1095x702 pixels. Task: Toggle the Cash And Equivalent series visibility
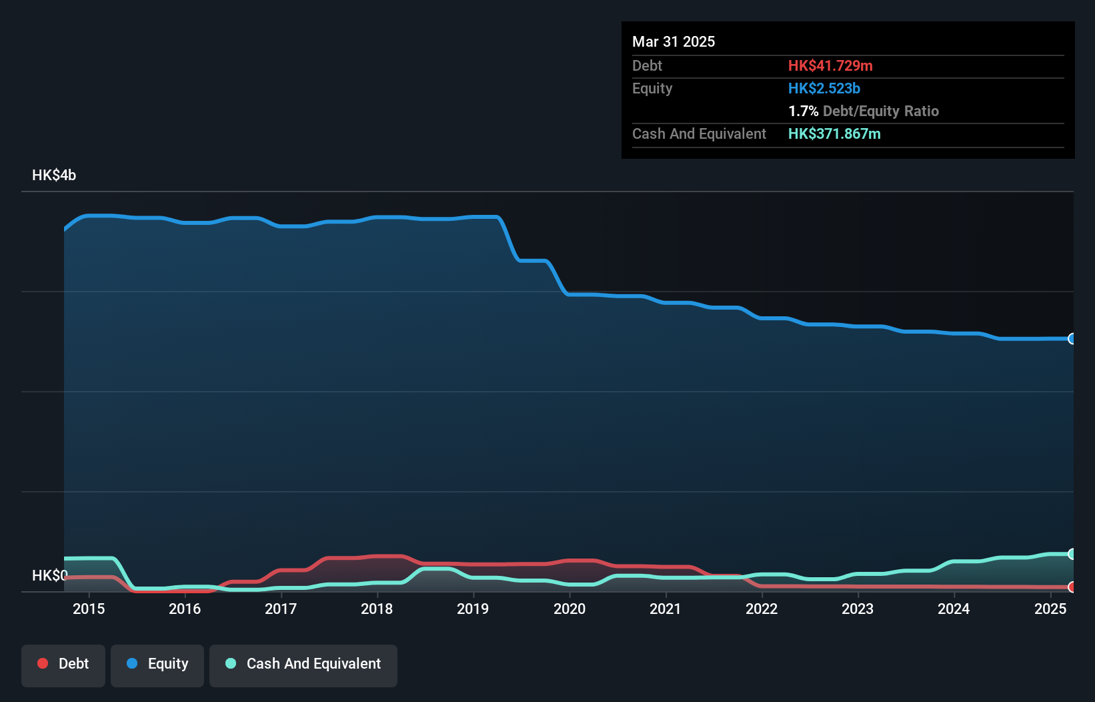click(x=303, y=664)
